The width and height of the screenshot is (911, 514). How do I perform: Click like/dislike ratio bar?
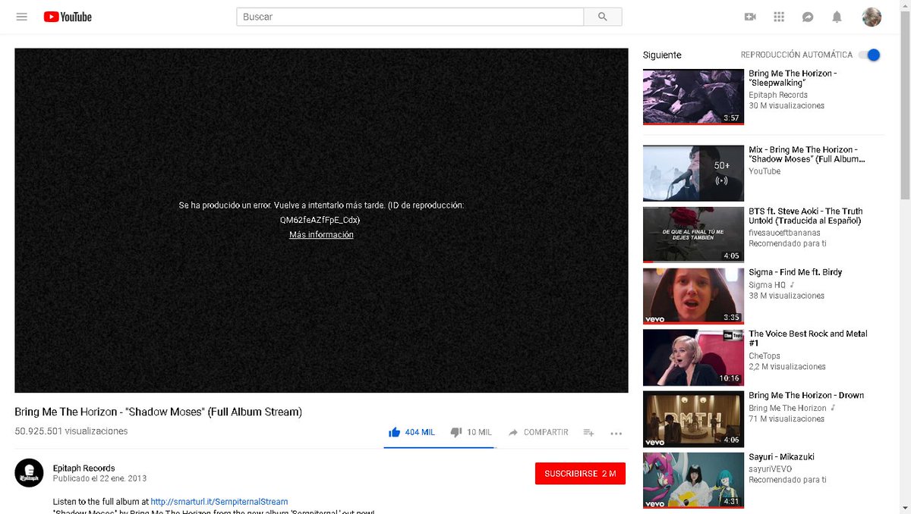pyautogui.click(x=439, y=447)
